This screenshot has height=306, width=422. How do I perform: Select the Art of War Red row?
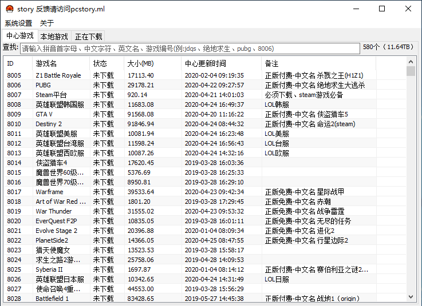coord(204,202)
